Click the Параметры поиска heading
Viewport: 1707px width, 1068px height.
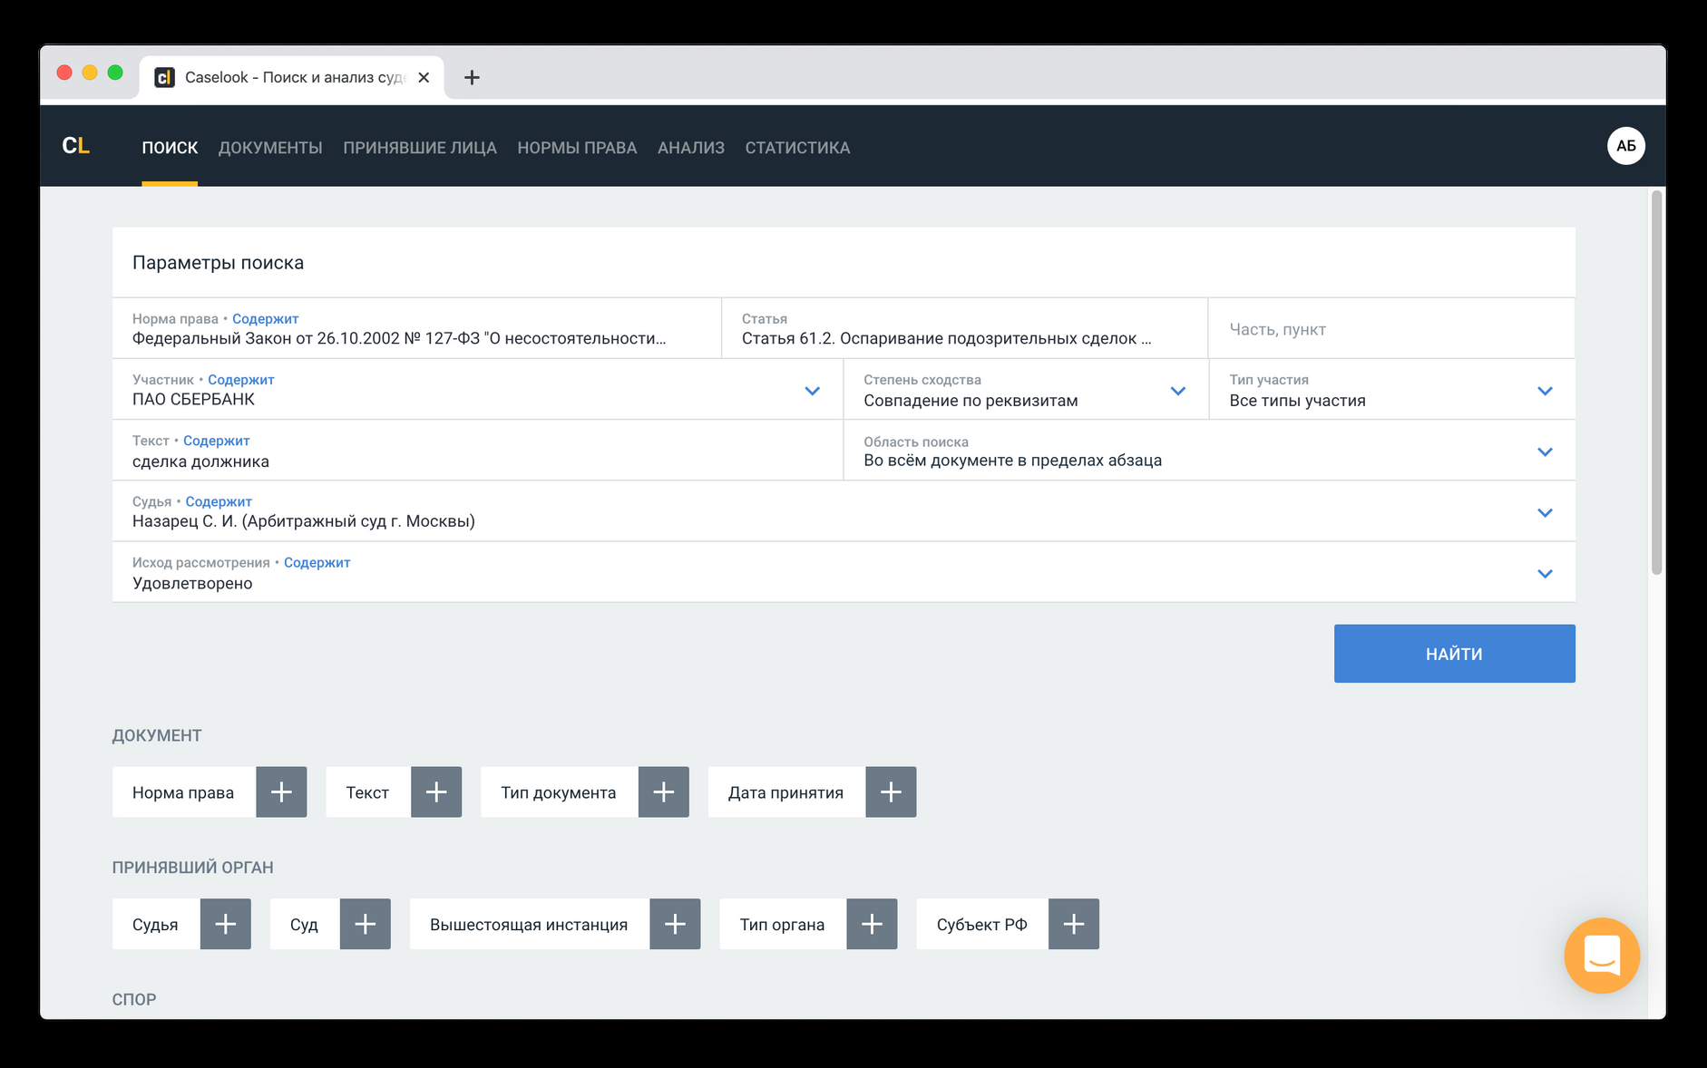click(x=218, y=262)
